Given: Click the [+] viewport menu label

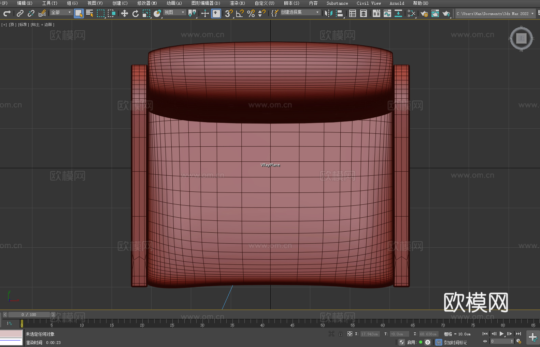Looking at the screenshot, I should (x=4, y=25).
